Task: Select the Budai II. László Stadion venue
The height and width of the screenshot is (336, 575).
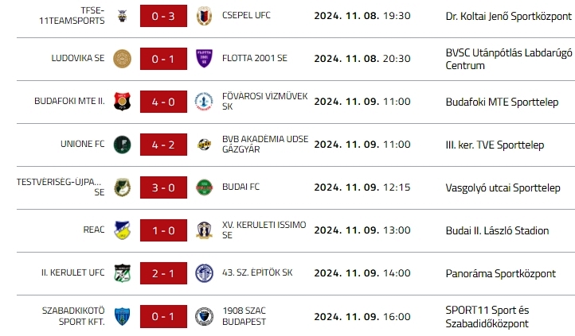Action: pyautogui.click(x=497, y=230)
